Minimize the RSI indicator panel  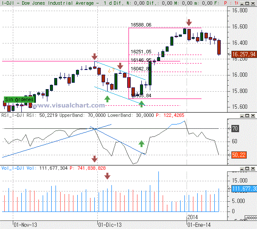pos(242,116)
